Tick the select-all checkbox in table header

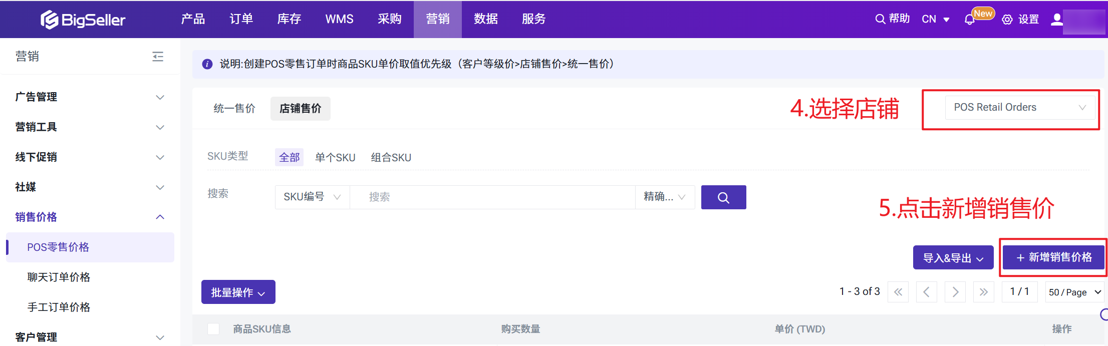(213, 329)
